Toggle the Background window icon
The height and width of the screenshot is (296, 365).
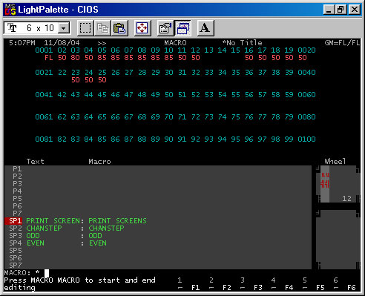tap(182, 28)
